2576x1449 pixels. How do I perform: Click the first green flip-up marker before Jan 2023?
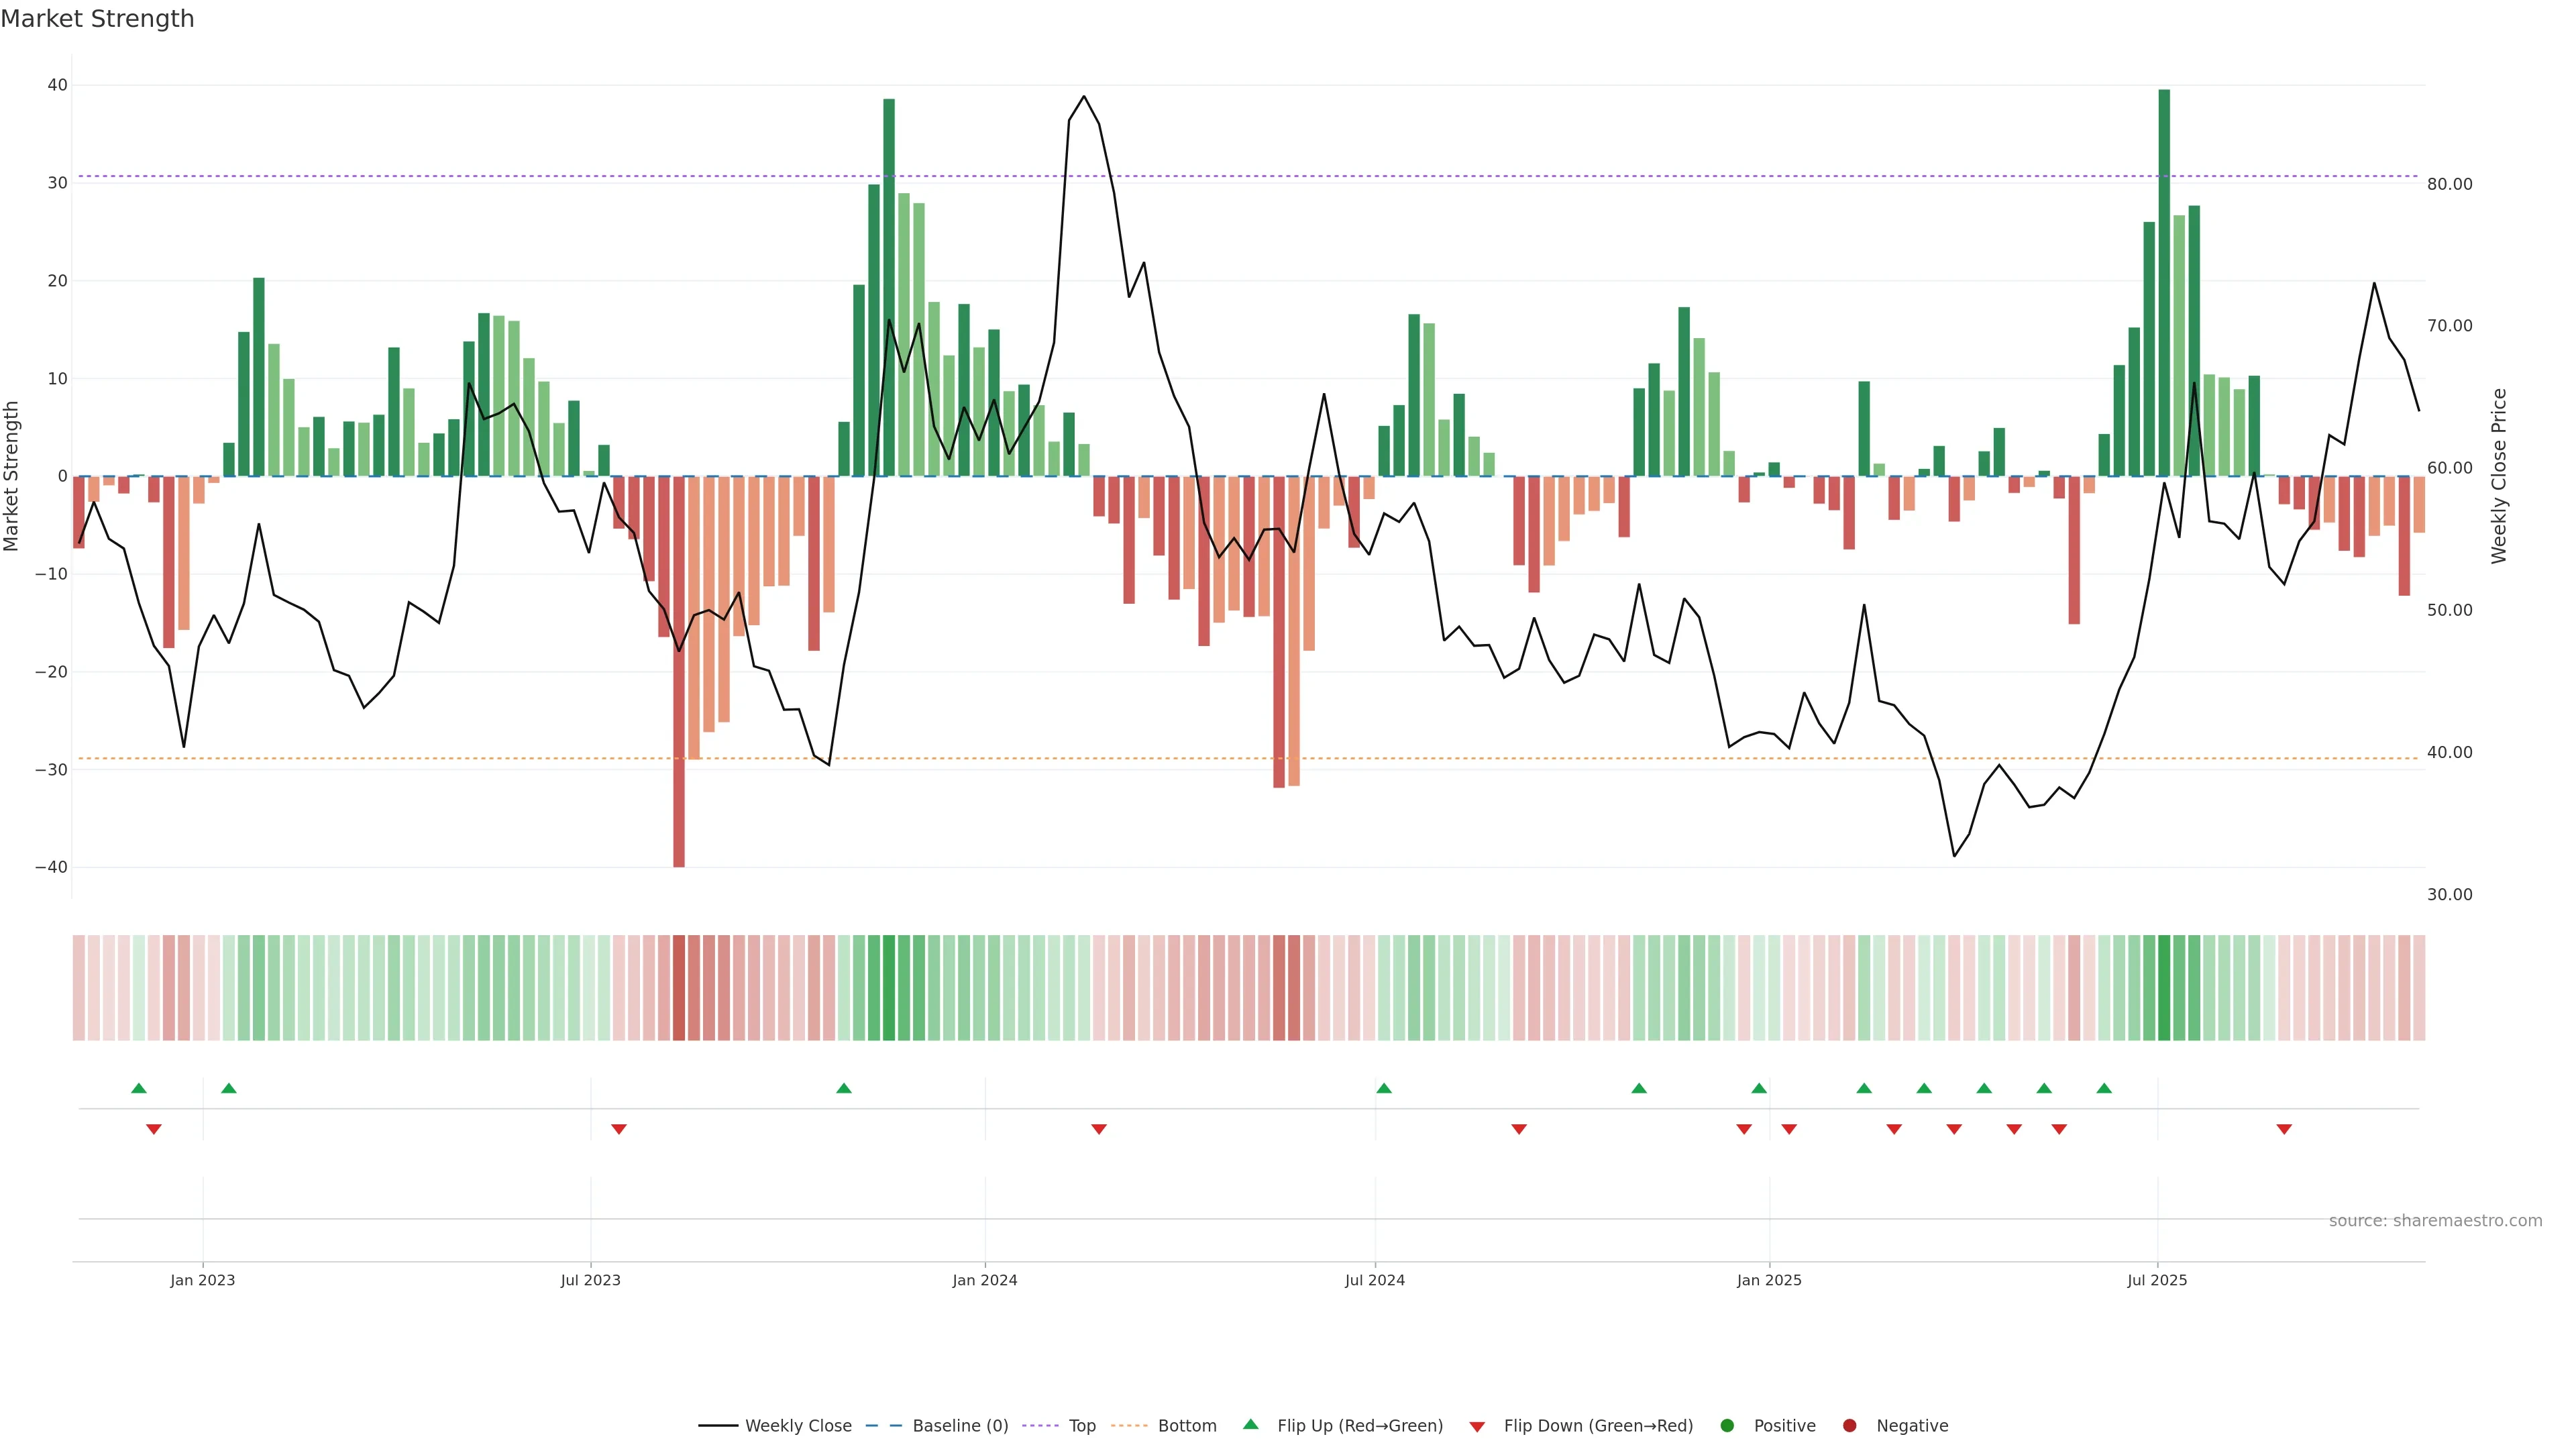pos(139,1088)
